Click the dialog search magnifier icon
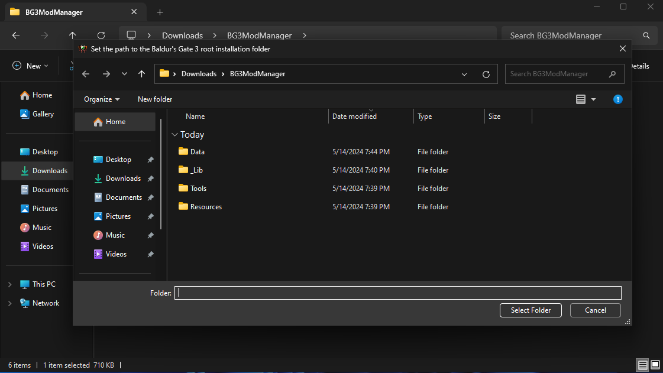 [x=612, y=74]
